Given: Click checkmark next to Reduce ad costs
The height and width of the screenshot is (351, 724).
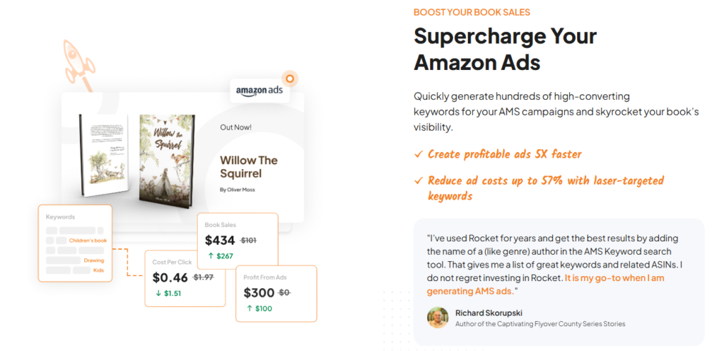Looking at the screenshot, I should pos(419,180).
